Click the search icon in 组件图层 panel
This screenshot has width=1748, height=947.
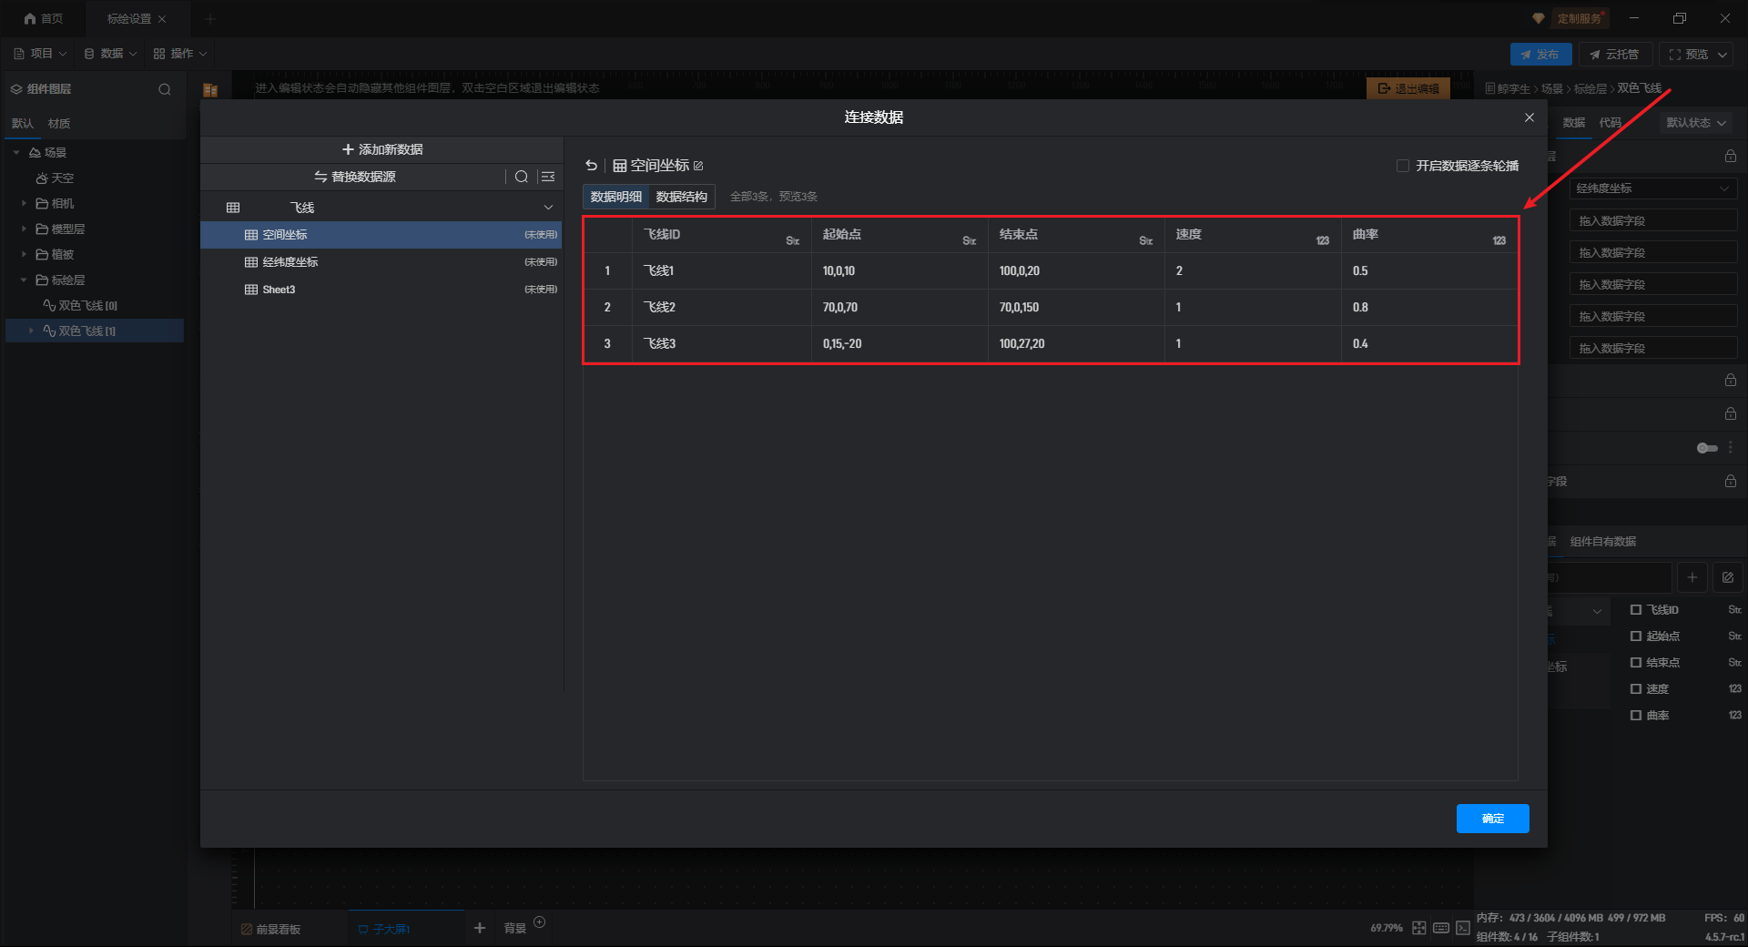point(165,89)
